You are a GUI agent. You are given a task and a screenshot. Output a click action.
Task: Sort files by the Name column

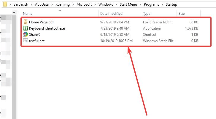point(28,14)
